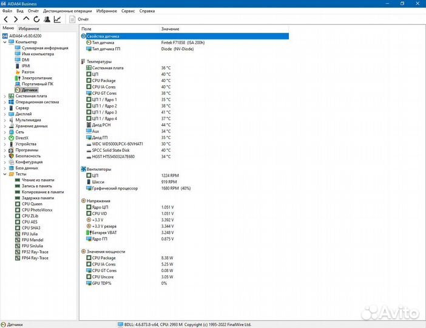426x328 pixels.
Task: Open the Сервис menu
Action: point(128,11)
